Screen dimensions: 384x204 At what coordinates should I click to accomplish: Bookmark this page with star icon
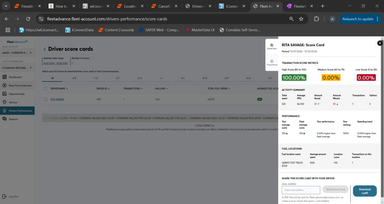pyautogui.click(x=301, y=19)
